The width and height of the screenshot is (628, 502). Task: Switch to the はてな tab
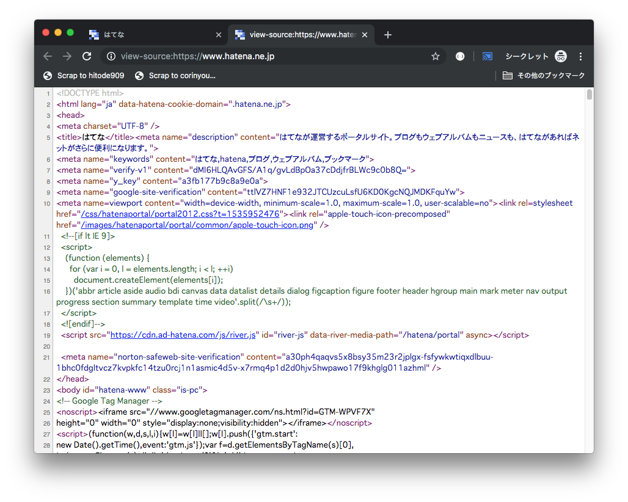(154, 35)
